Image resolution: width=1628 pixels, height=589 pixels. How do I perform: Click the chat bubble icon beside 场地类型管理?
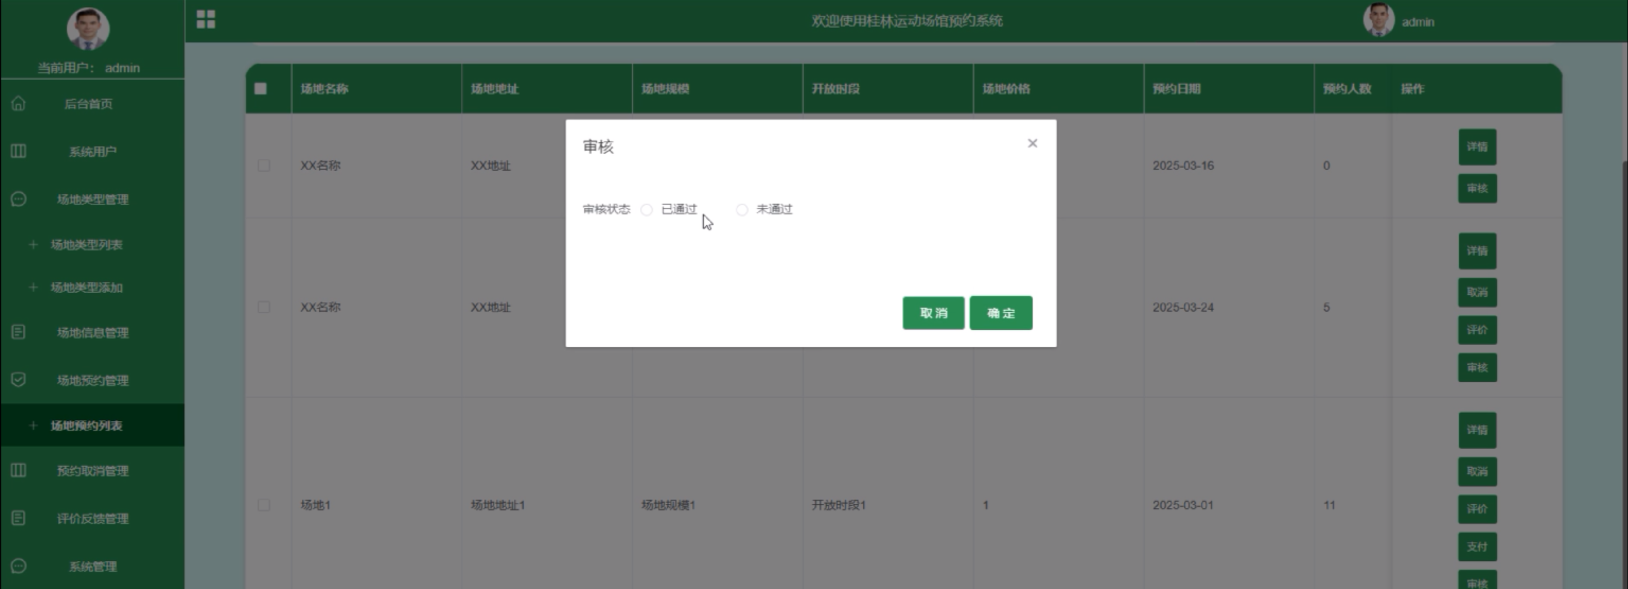(x=19, y=199)
